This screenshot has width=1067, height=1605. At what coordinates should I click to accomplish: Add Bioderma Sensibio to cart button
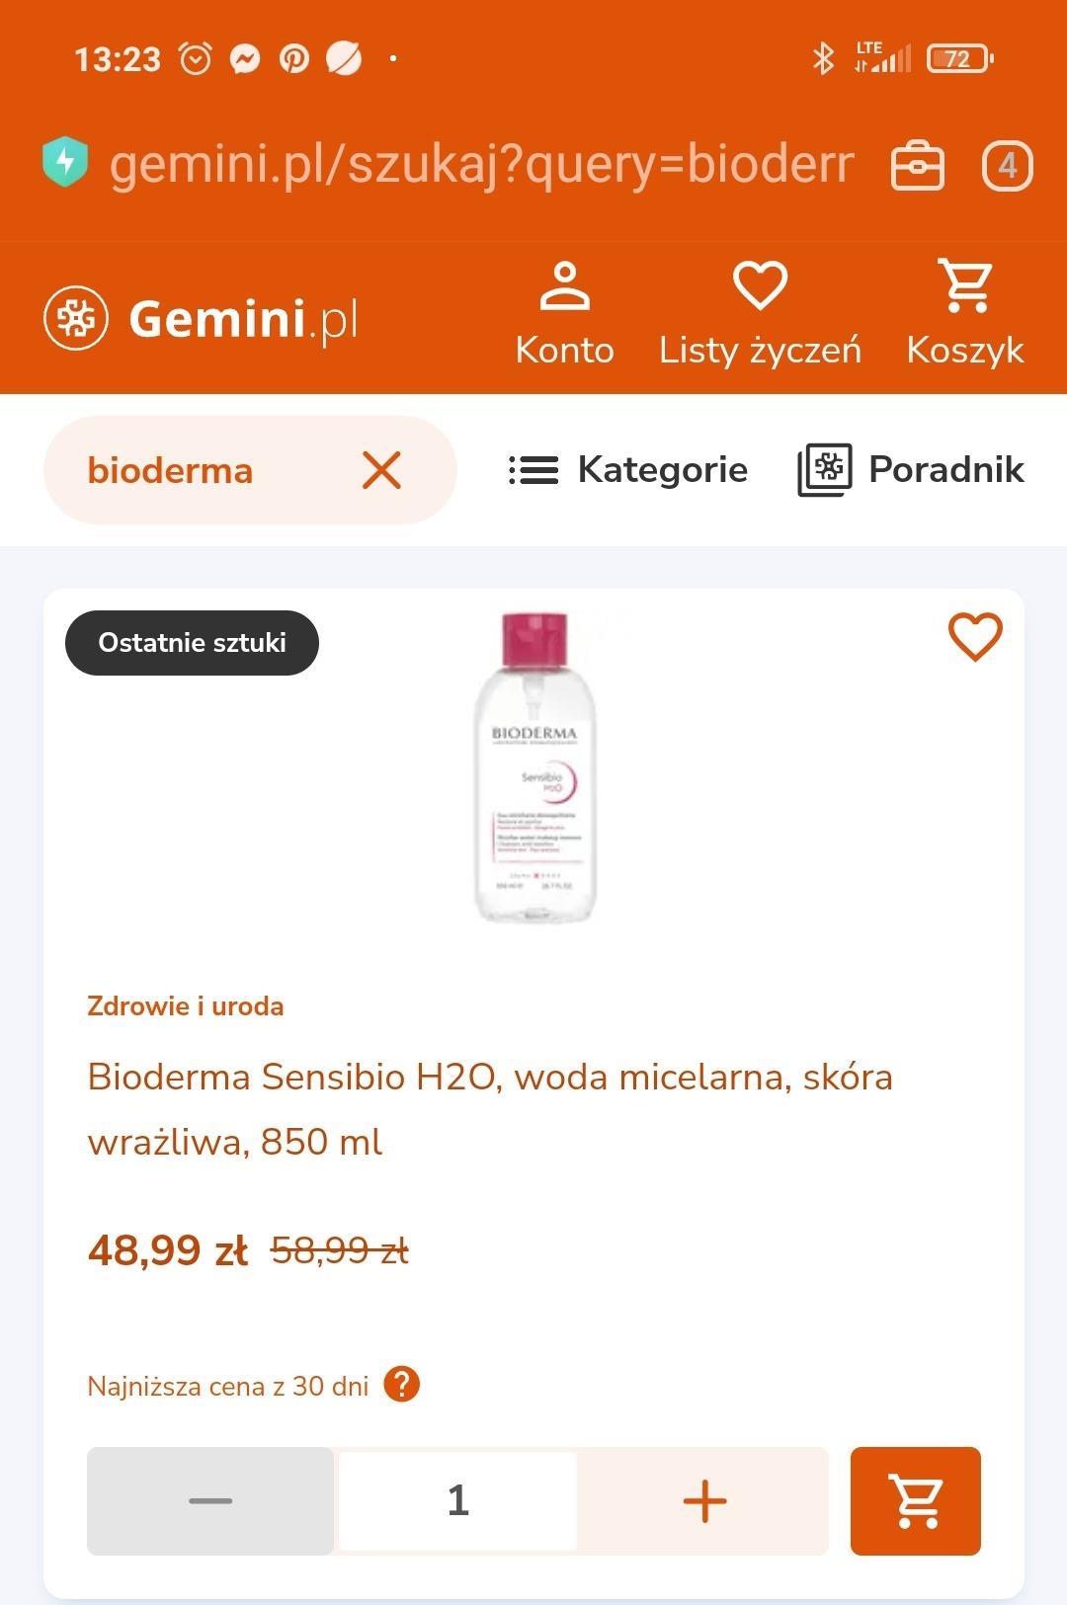[915, 1500]
